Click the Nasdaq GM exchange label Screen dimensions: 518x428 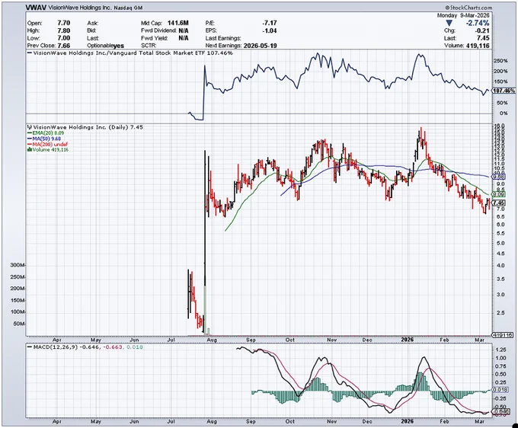pyautogui.click(x=128, y=8)
